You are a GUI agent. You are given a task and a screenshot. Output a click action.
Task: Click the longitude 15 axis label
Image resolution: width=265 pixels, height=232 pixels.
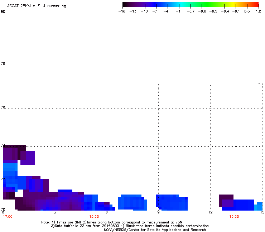click(262, 212)
